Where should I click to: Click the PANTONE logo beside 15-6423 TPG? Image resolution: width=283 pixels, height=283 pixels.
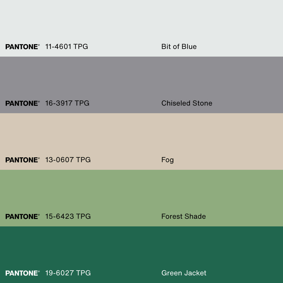tap(22, 216)
